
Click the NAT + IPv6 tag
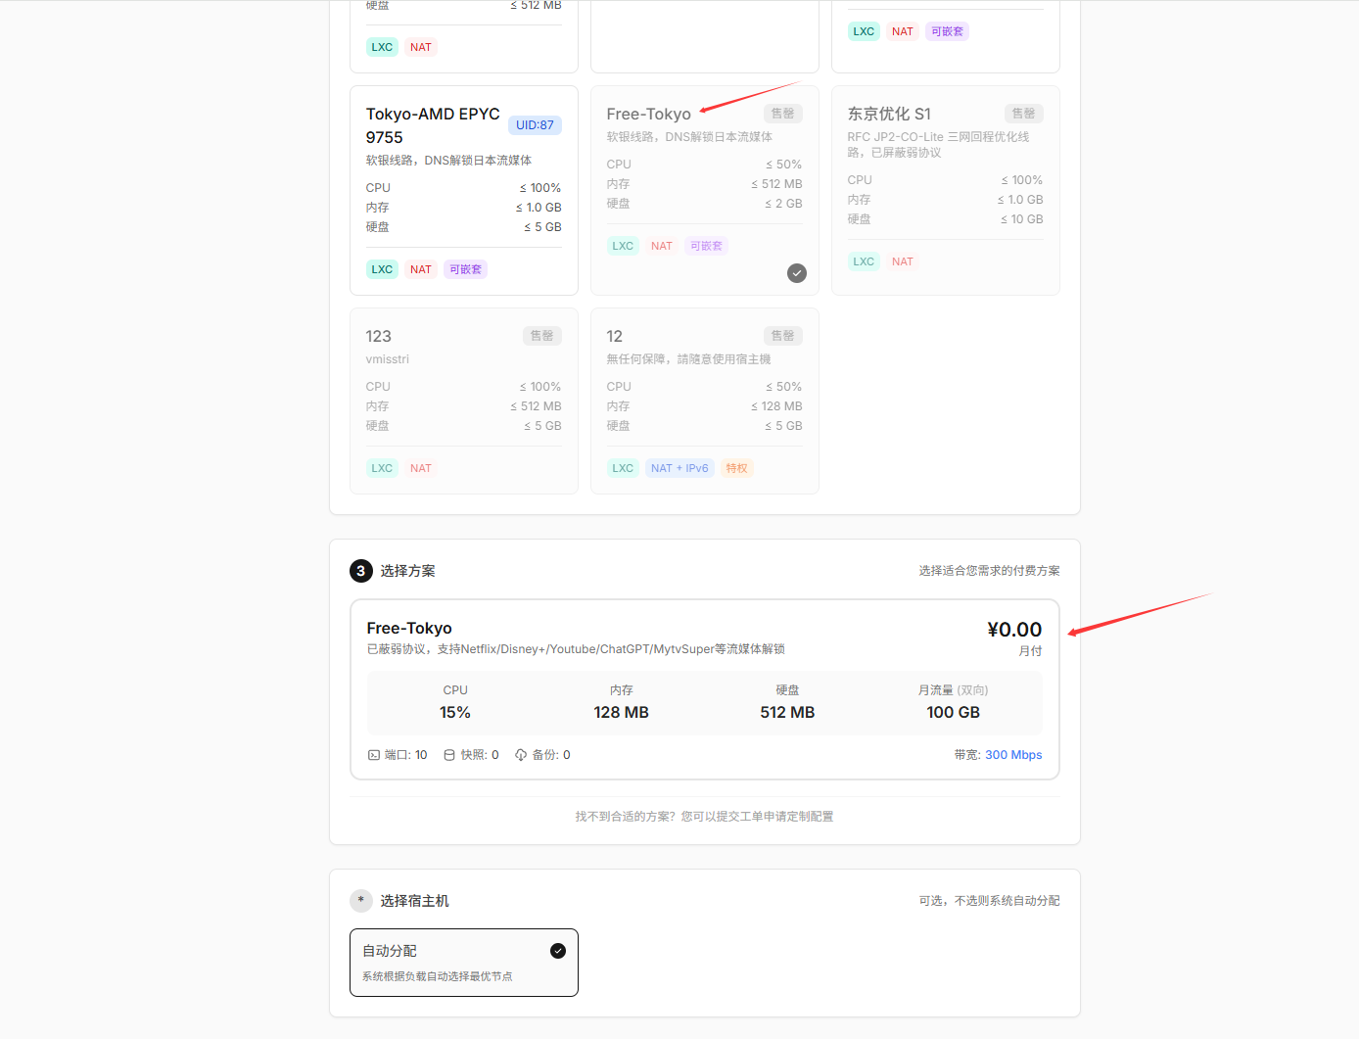click(x=679, y=468)
